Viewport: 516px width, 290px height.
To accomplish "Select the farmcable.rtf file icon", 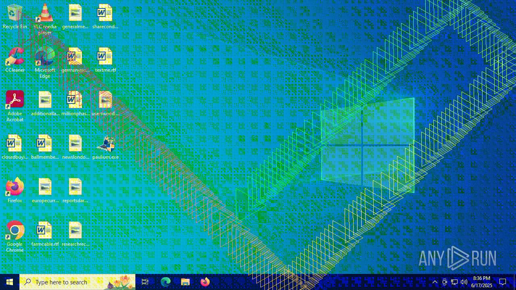I will (45, 234).
